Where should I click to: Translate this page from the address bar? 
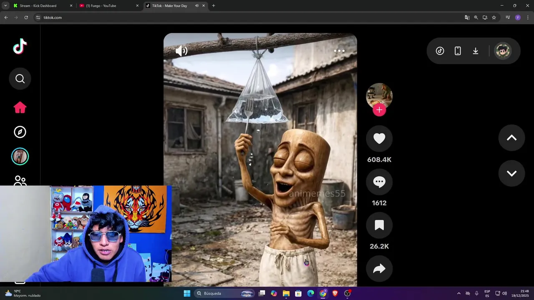tap(467, 17)
